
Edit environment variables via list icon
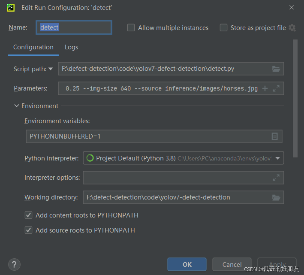[274, 136]
